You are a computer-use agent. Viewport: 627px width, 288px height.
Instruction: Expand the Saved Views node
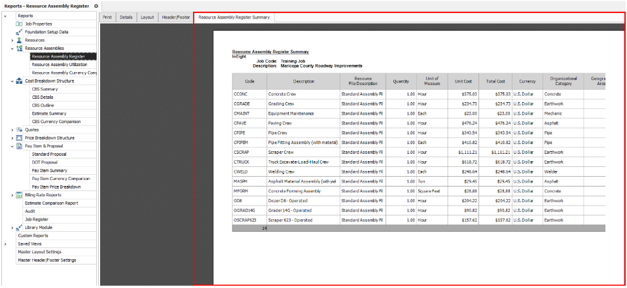[5, 244]
